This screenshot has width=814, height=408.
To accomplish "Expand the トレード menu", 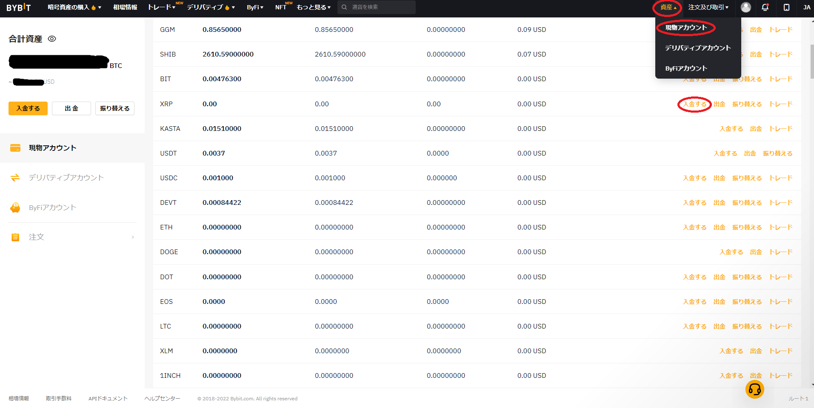I will point(162,7).
